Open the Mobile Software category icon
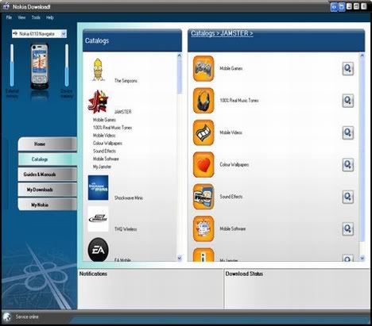 203,228
